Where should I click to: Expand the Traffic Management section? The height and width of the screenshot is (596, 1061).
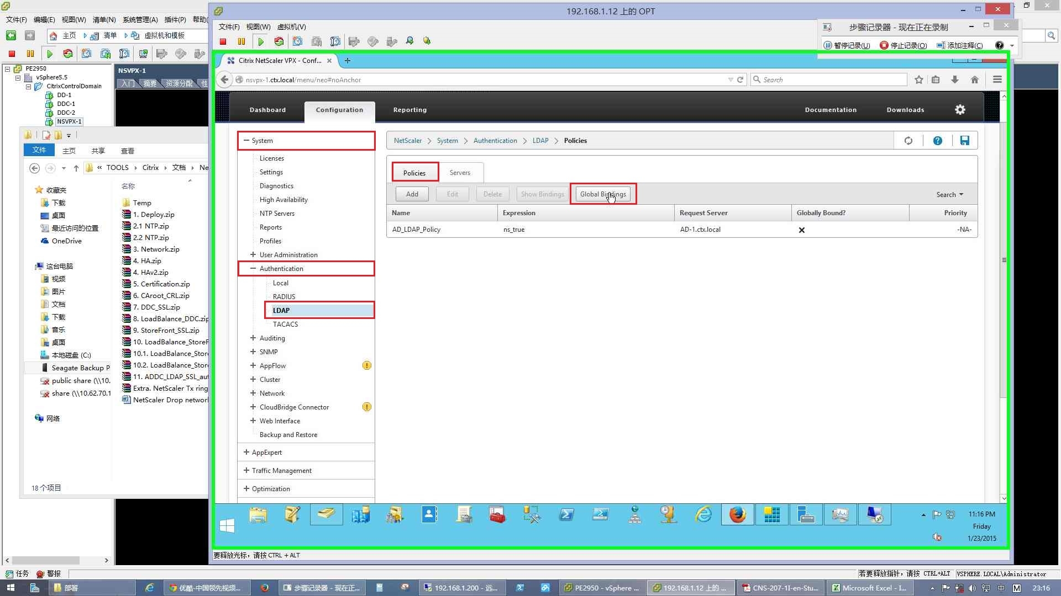[x=246, y=470]
